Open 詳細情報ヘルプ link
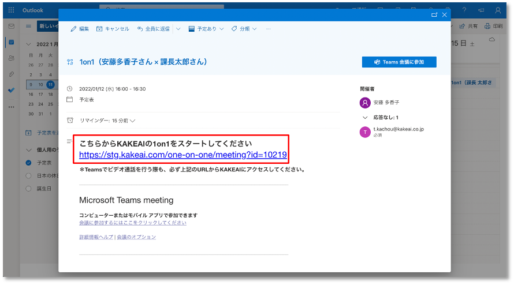Viewport: 514px width, 285px height. pyautogui.click(x=96, y=237)
